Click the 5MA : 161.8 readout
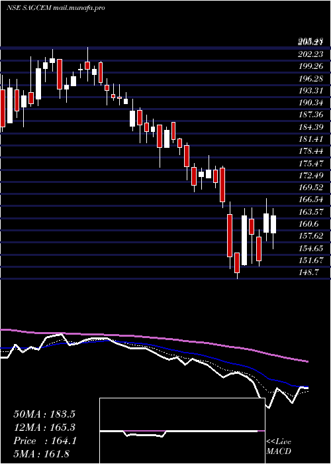This screenshot has width=331, height=464. [x=42, y=454]
